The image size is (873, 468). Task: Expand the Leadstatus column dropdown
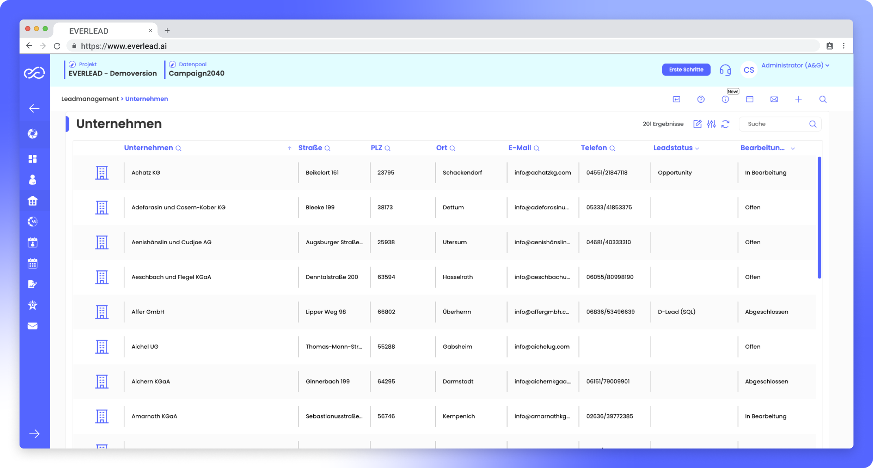(x=697, y=148)
